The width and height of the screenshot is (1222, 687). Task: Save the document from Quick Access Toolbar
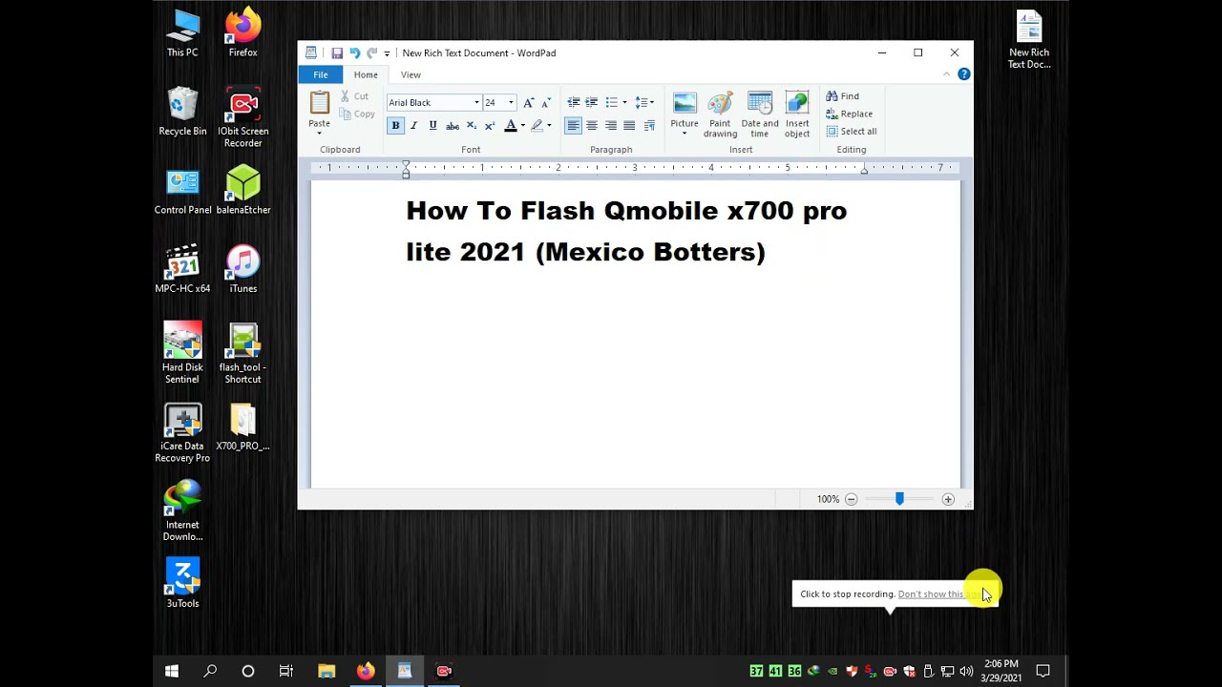tap(337, 53)
